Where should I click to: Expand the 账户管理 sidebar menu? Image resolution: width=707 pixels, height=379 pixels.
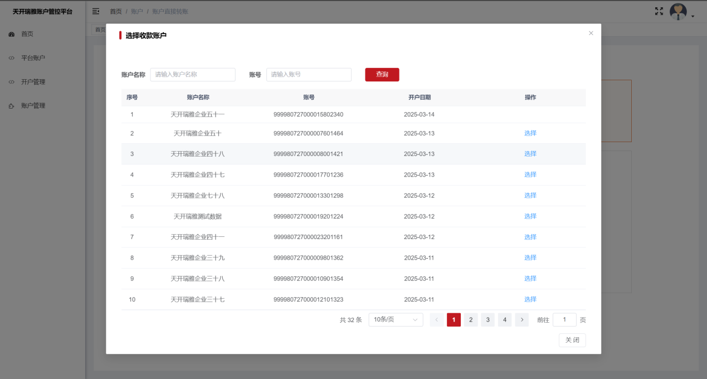(x=33, y=106)
